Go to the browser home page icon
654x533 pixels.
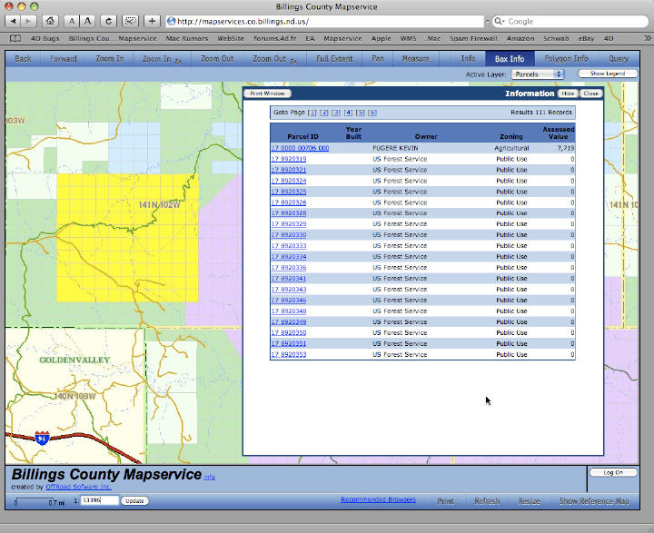tap(50, 21)
